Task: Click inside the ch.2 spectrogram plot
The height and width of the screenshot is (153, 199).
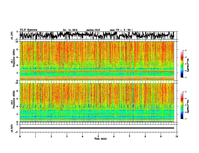Action: tap(97, 102)
